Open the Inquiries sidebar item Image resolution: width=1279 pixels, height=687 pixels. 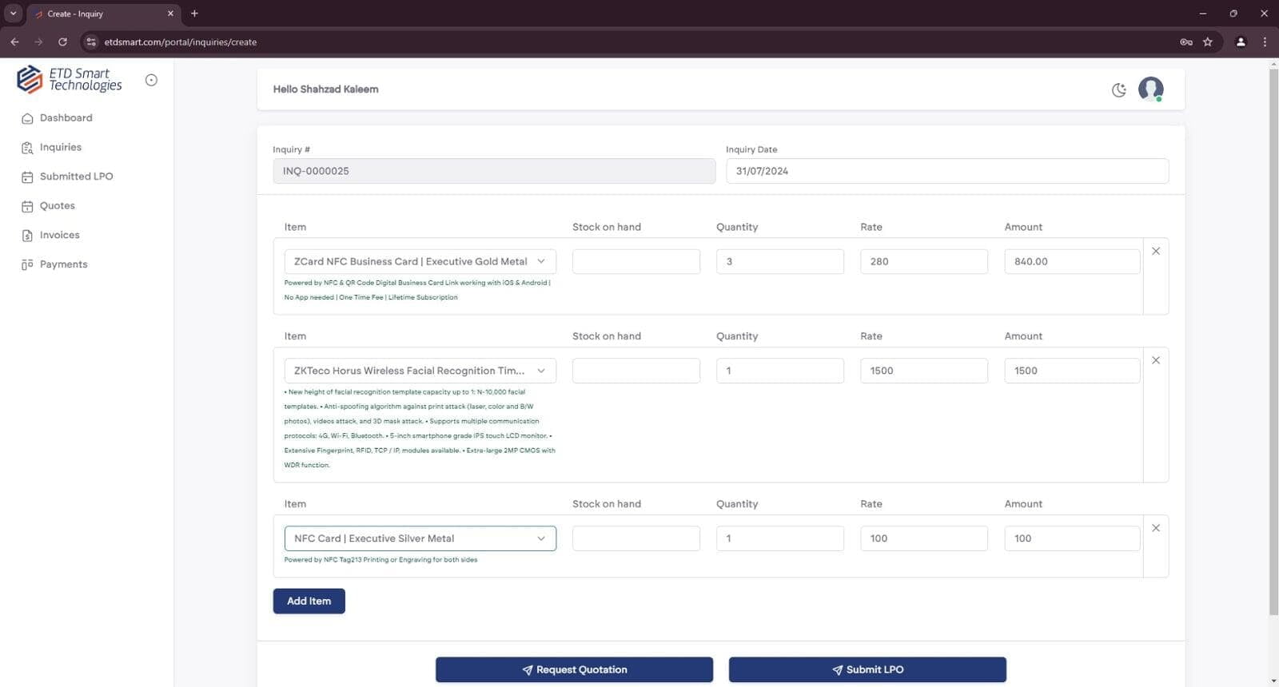[51, 147]
